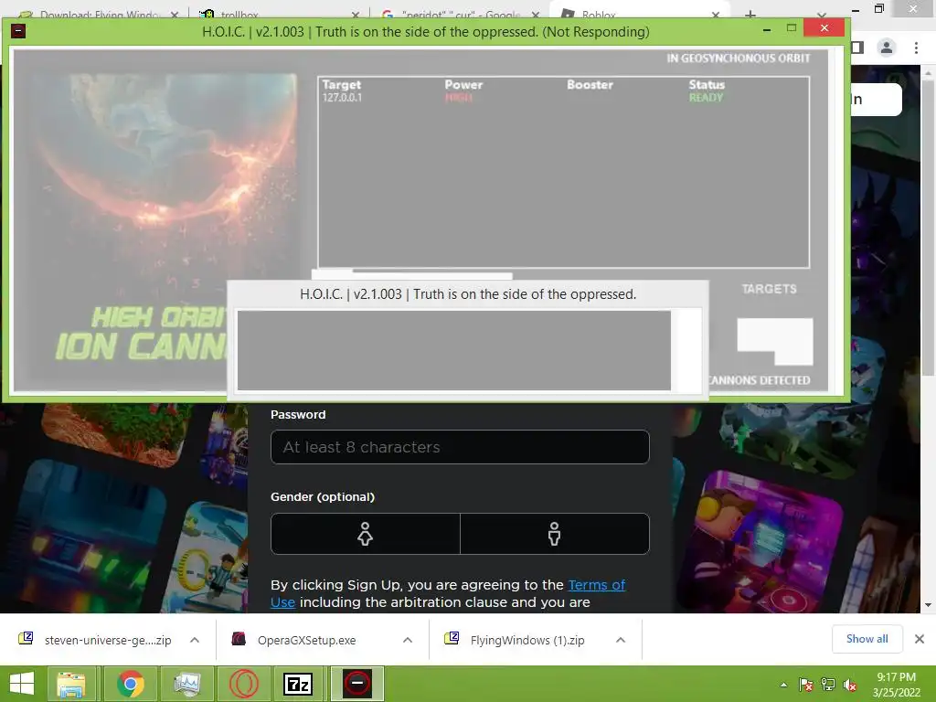Screen dimensions: 936x702
Task: Close the Roblox tab
Action: tap(715, 15)
